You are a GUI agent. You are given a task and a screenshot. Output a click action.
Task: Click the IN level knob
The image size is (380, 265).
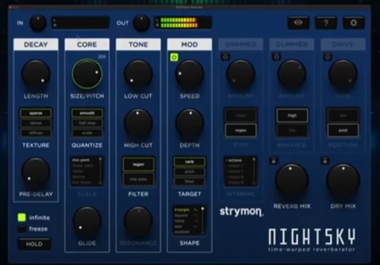pos(38,23)
